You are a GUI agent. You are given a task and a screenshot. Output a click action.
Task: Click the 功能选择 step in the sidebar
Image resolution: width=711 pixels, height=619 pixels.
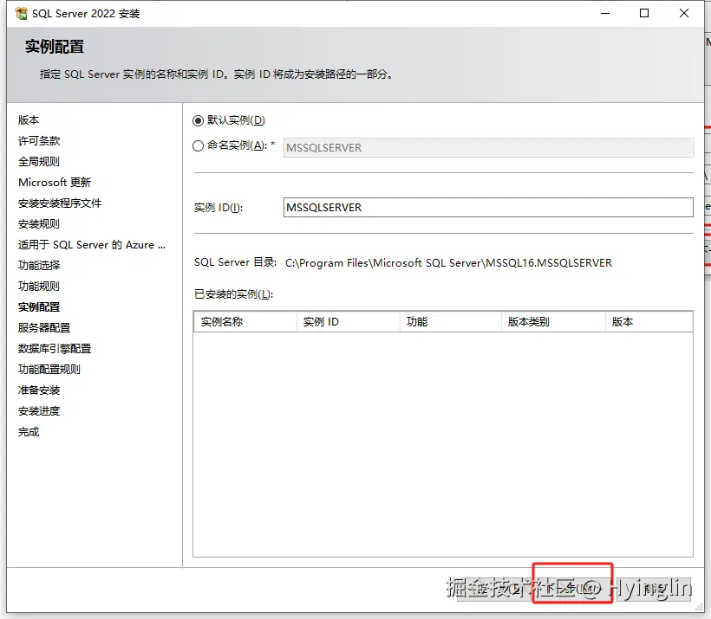click(39, 266)
